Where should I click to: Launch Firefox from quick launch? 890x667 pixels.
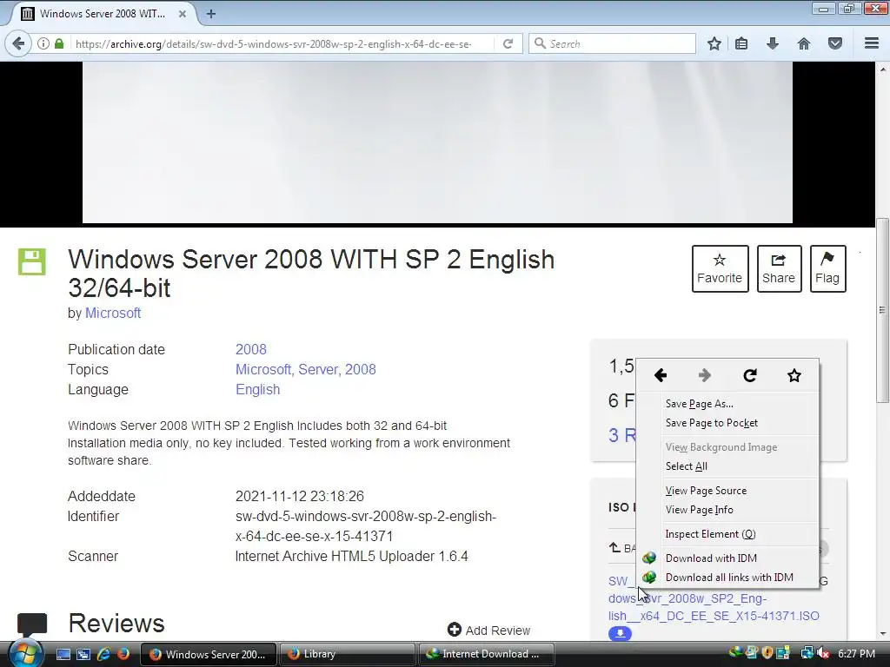tap(123, 654)
